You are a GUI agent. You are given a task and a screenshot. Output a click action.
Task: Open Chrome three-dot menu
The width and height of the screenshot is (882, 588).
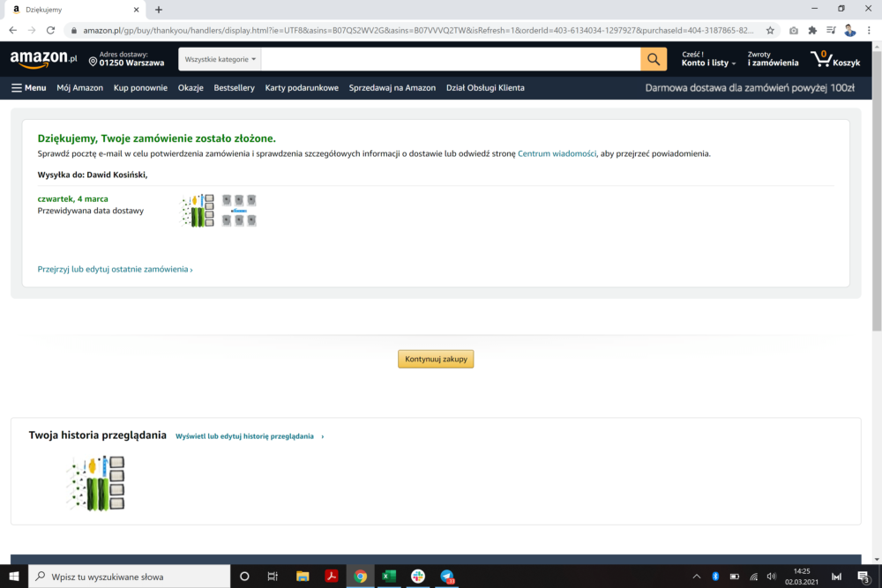click(x=869, y=30)
